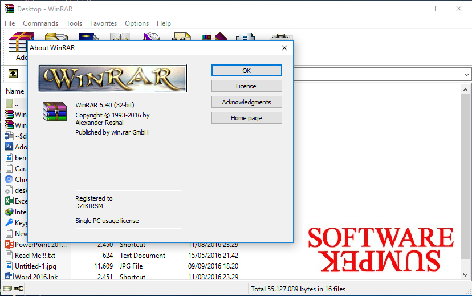This screenshot has height=296, width=472.
Task: Click the Internet Download Manager globe icon
Action: (x=9, y=212)
